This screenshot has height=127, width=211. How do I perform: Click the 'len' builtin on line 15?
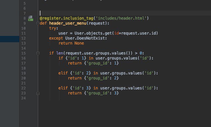pos(60,53)
